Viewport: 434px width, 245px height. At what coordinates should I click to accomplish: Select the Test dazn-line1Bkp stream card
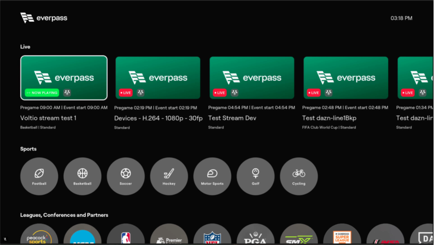click(x=345, y=78)
